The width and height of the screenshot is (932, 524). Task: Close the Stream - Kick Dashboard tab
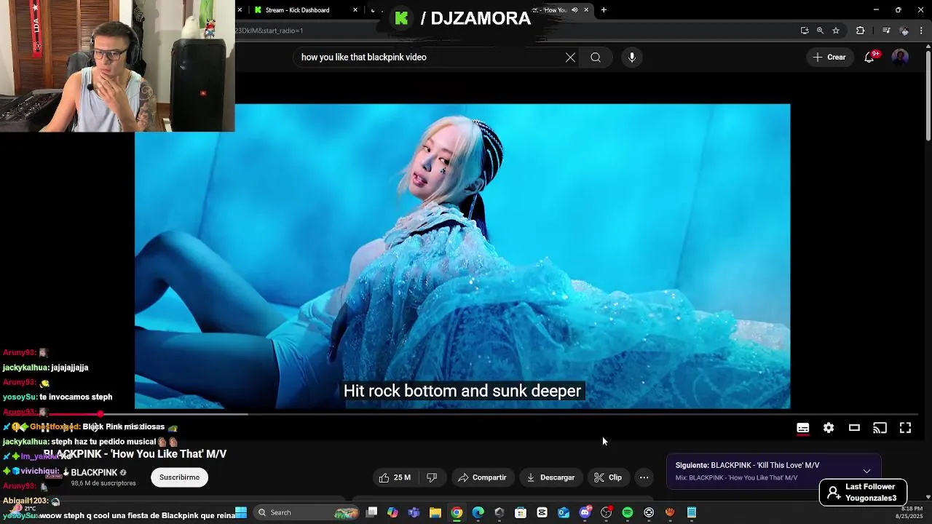(x=355, y=10)
